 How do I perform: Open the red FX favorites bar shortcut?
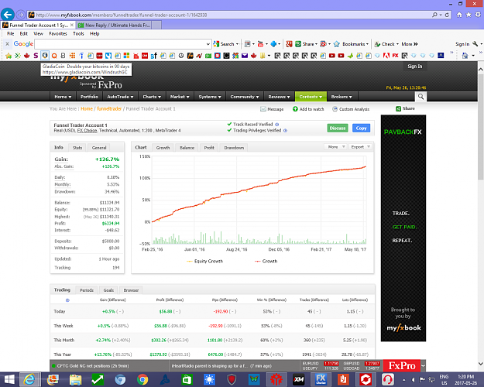coord(395,56)
